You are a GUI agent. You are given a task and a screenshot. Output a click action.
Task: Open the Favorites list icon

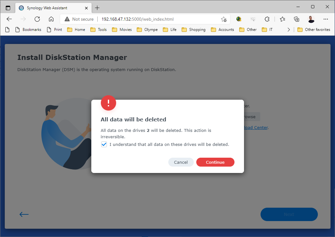click(283, 19)
